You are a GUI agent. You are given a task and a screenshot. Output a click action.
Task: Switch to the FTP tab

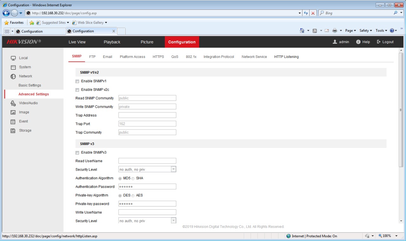pyautogui.click(x=92, y=57)
